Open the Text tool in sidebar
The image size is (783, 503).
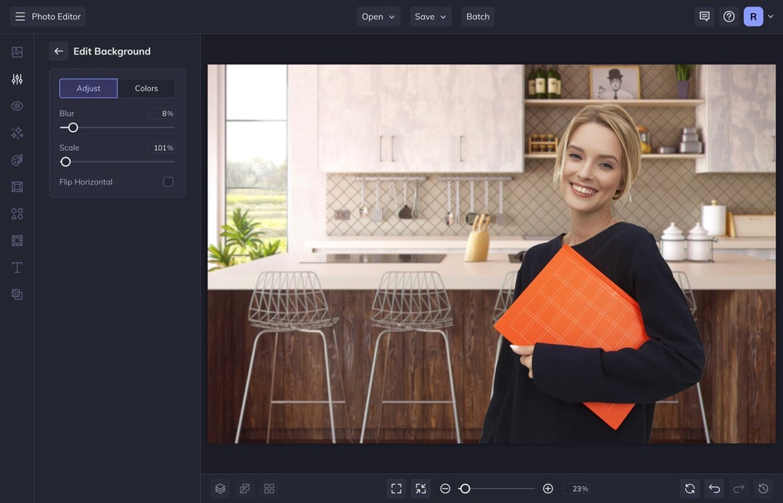click(17, 268)
